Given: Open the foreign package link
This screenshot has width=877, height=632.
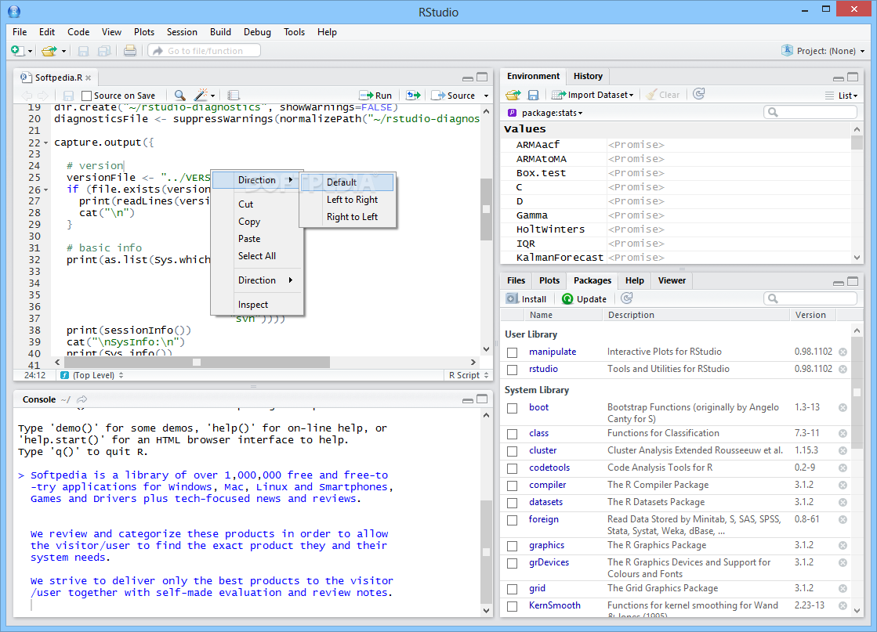Looking at the screenshot, I should [544, 519].
